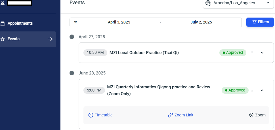Click the user profile icon in sidebar

(x=3, y=3)
